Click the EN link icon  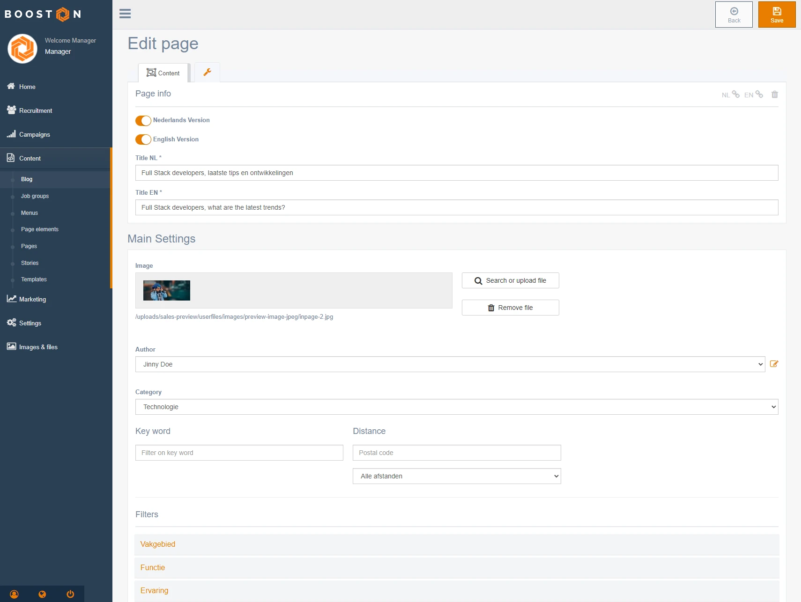coord(759,95)
